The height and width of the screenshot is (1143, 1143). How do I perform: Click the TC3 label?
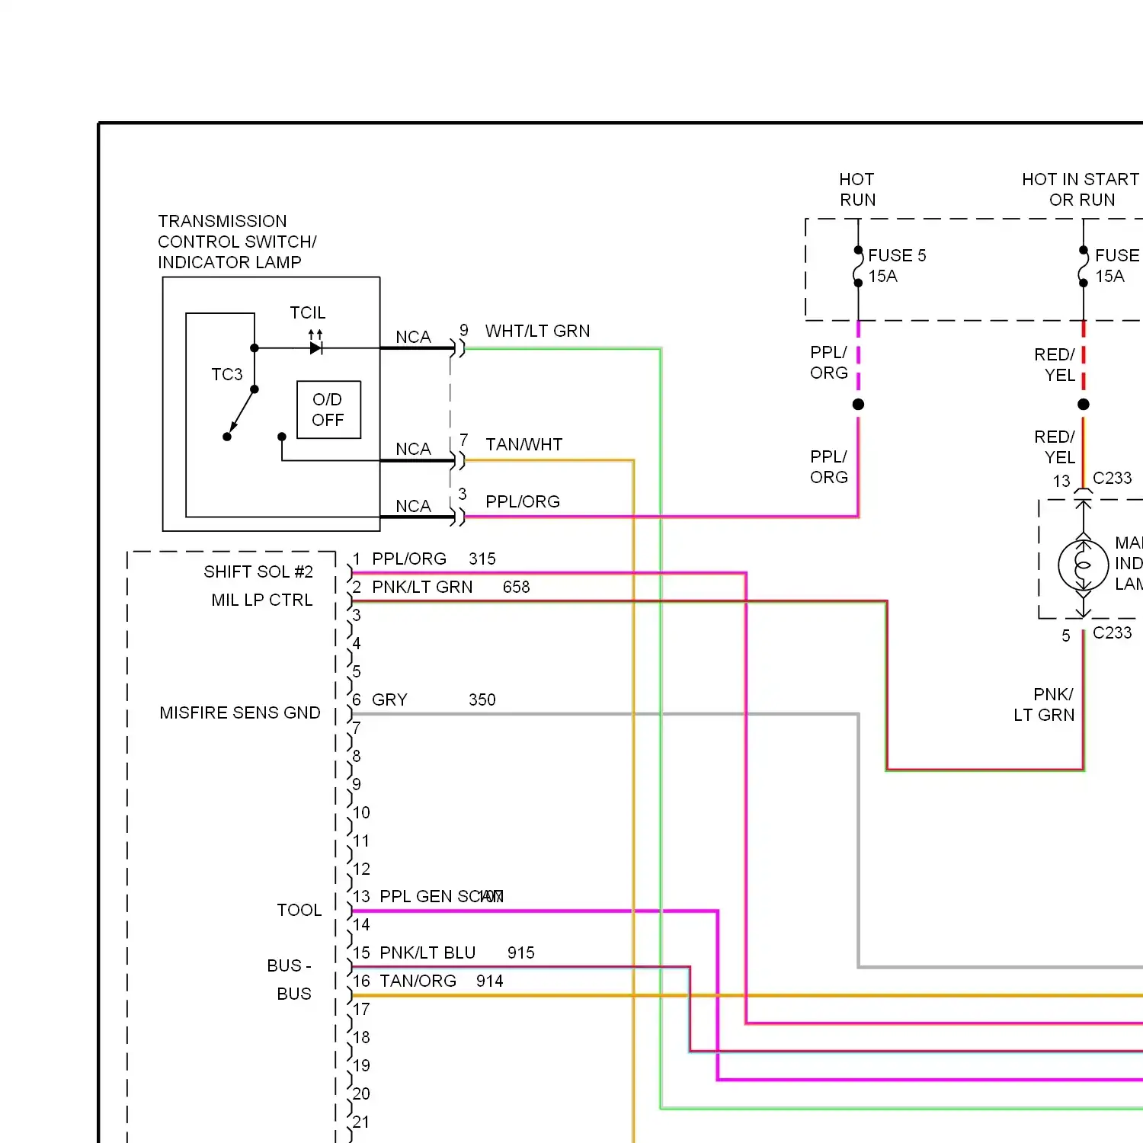tap(227, 375)
